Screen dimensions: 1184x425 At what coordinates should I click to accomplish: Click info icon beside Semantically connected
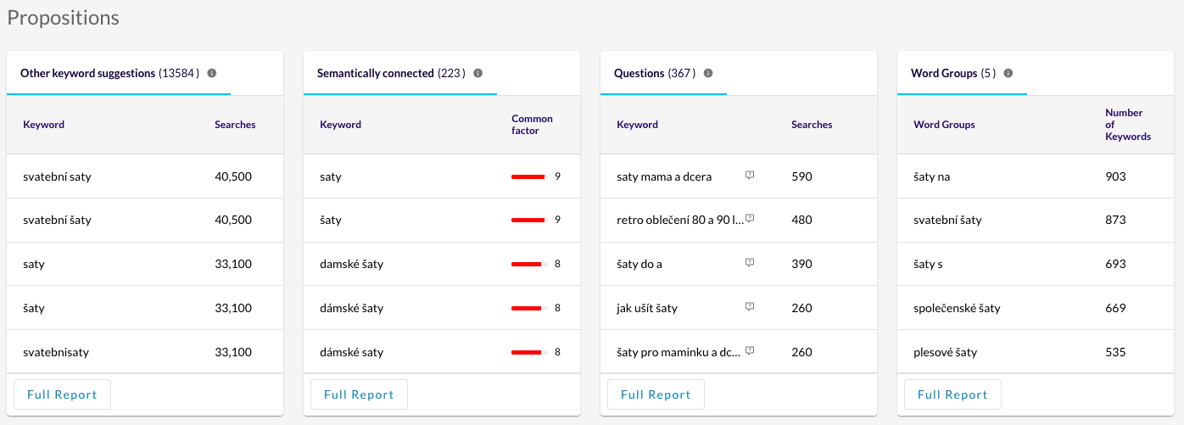coord(478,74)
